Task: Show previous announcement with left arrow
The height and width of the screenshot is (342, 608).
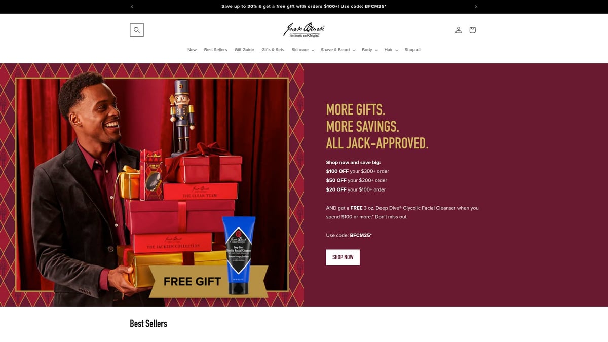Action: (132, 7)
